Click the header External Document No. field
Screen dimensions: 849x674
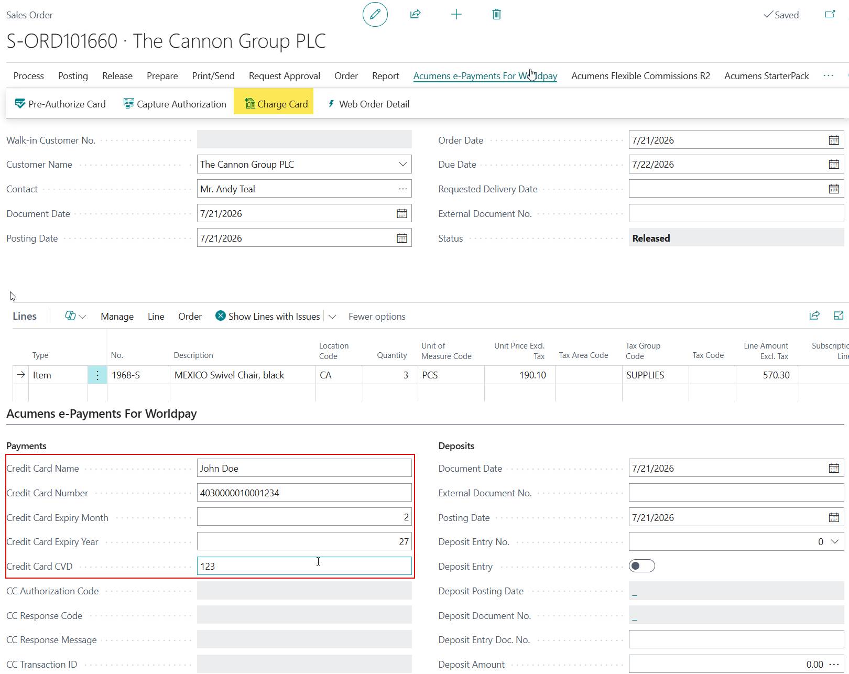point(736,214)
